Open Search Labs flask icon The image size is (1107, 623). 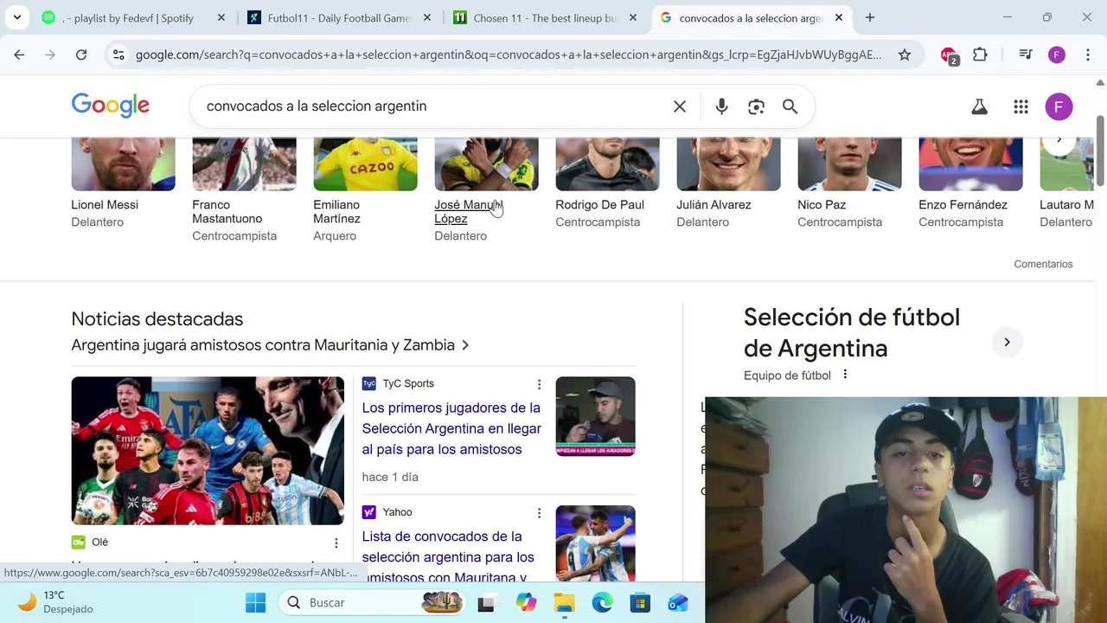click(979, 106)
